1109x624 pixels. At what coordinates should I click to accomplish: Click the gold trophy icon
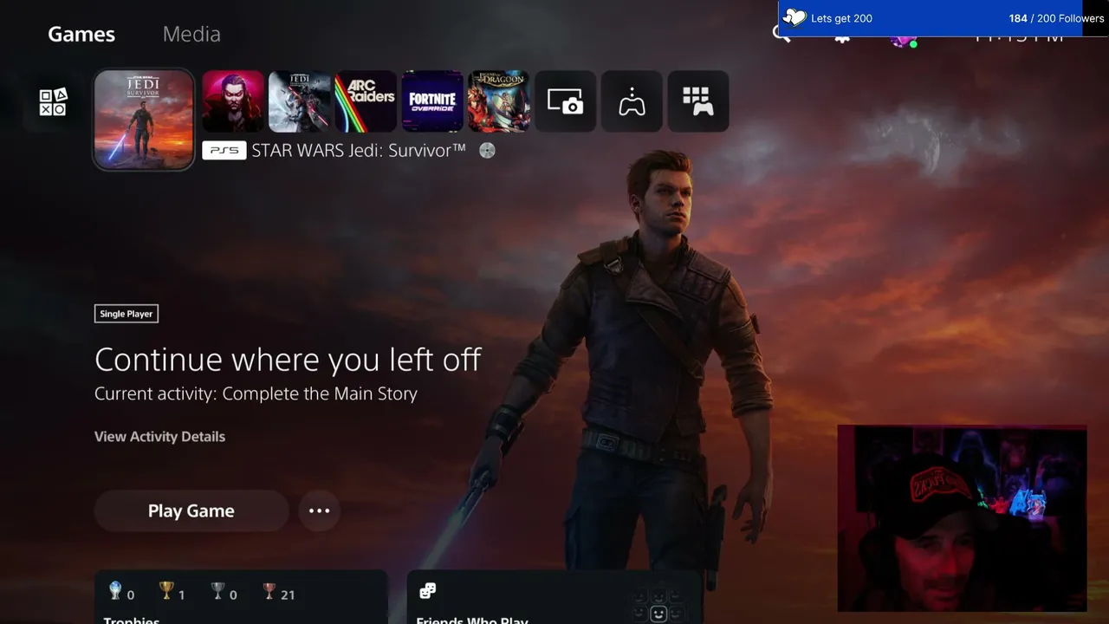(x=166, y=591)
